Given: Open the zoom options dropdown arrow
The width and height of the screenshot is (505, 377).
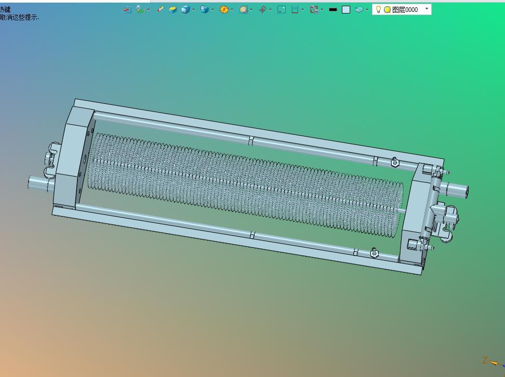Looking at the screenshot, I should pos(251,10).
